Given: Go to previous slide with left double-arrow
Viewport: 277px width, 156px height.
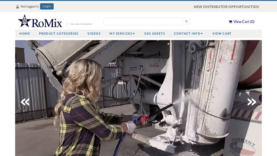Looking at the screenshot, I should [x=25, y=102].
